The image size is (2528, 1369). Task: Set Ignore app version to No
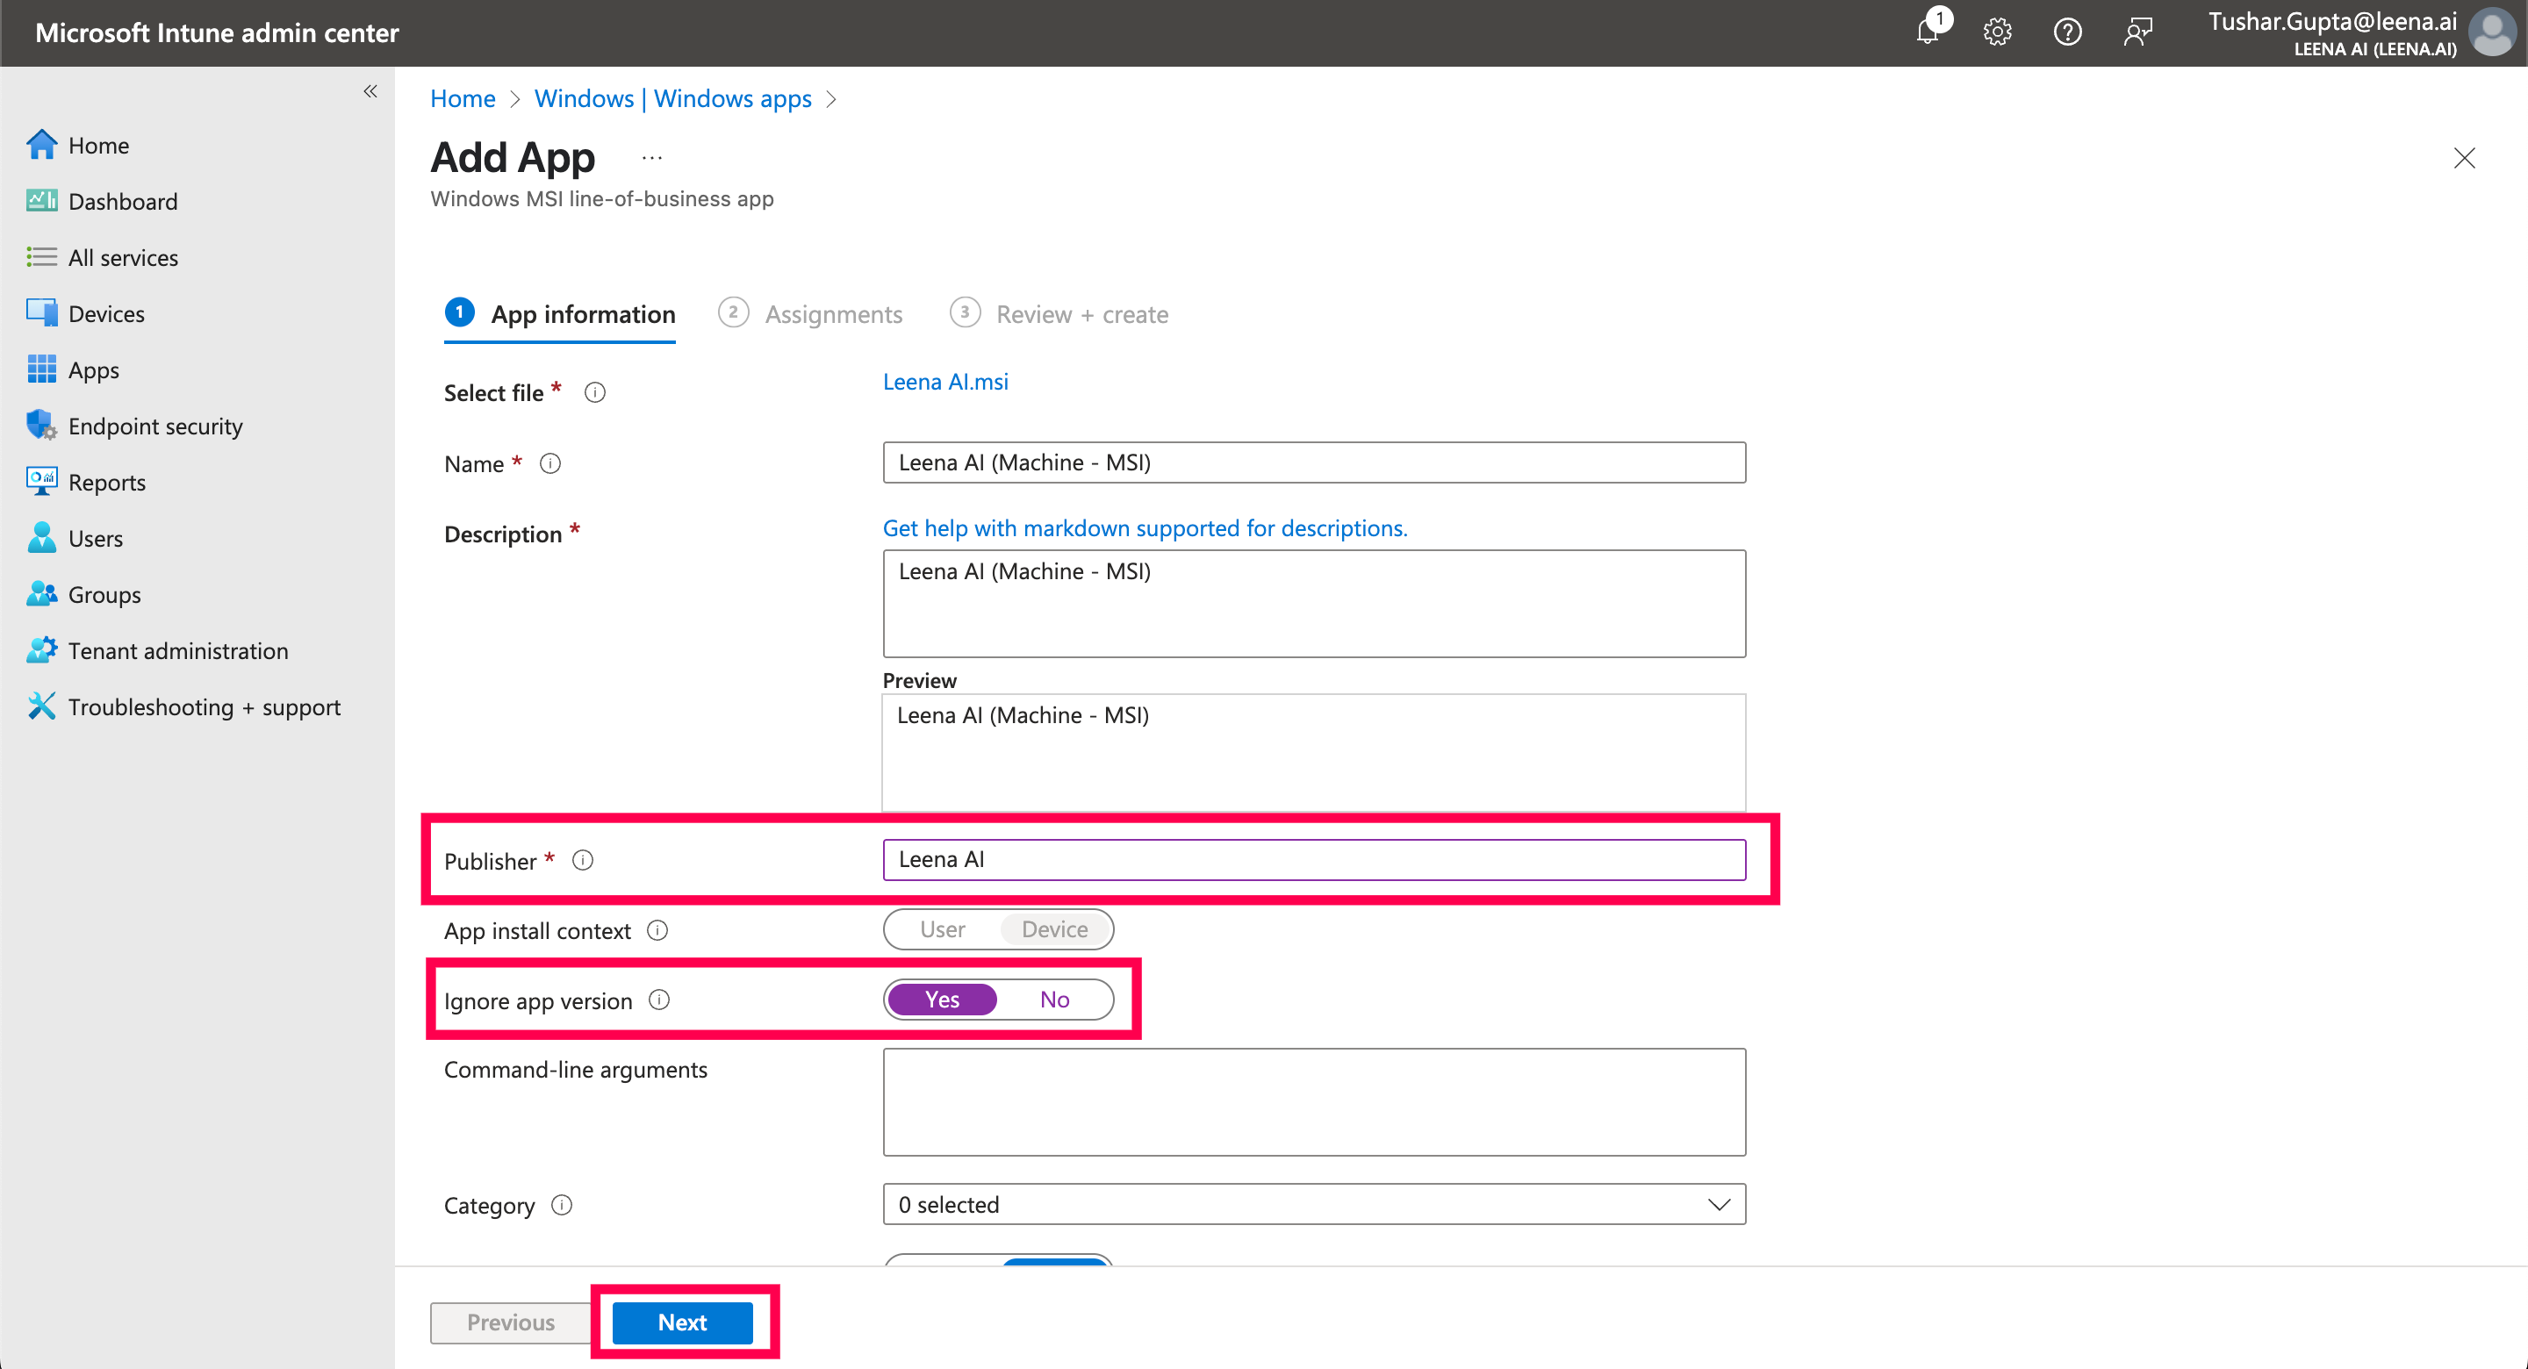[1054, 999]
